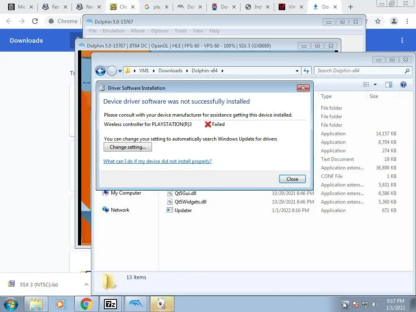The image size is (416, 312).
Task: Expand the arrow after Dolphin-x64 breadcrumb
Action: click(222, 71)
